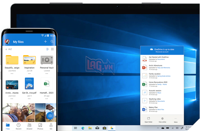
Task: Open the Beautifu...esign folder
Action: [12, 60]
